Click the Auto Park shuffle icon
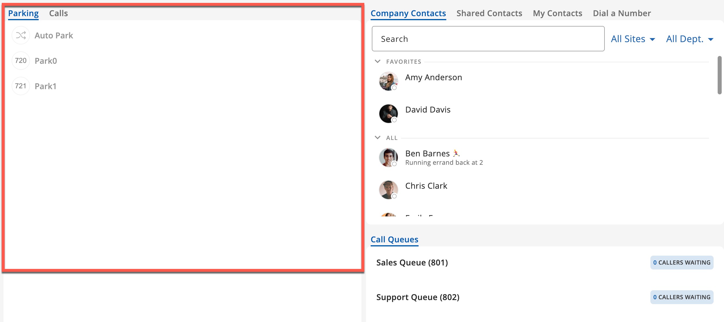724x322 pixels. coord(21,35)
